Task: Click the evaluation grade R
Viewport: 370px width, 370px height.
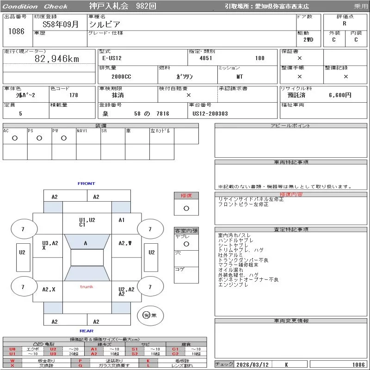Action: (344, 24)
